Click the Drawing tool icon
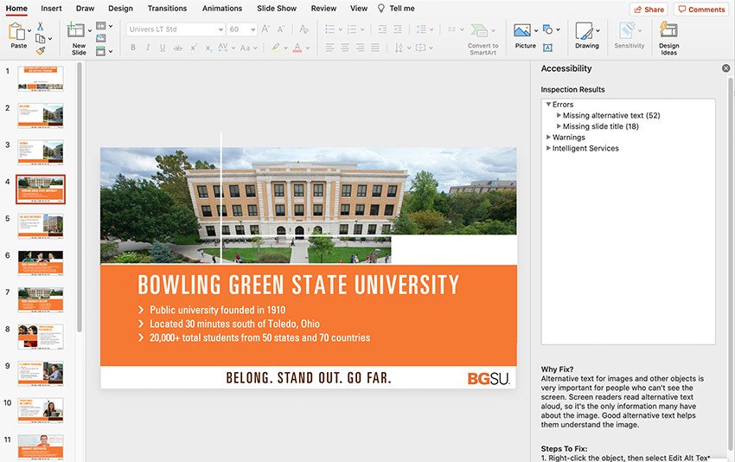 click(x=585, y=32)
